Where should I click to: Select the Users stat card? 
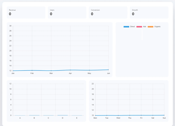pos(67,12)
